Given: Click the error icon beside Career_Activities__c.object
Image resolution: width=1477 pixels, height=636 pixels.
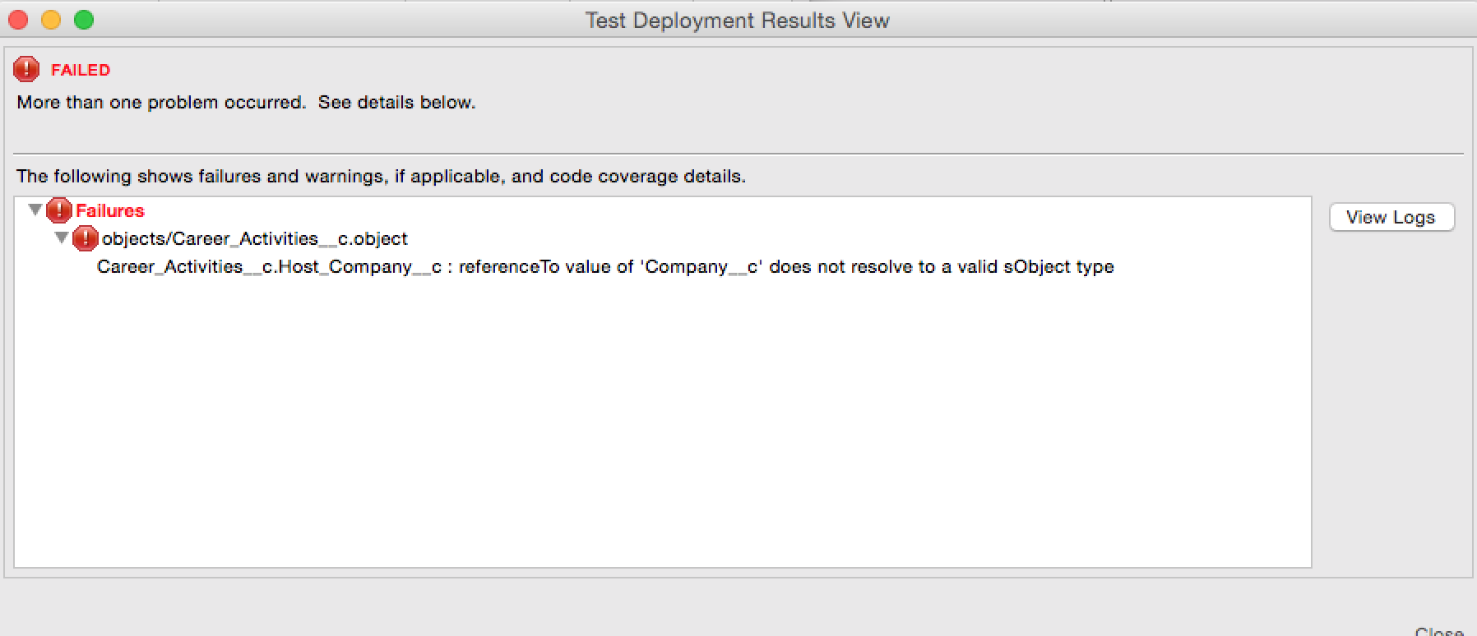Looking at the screenshot, I should pos(85,239).
